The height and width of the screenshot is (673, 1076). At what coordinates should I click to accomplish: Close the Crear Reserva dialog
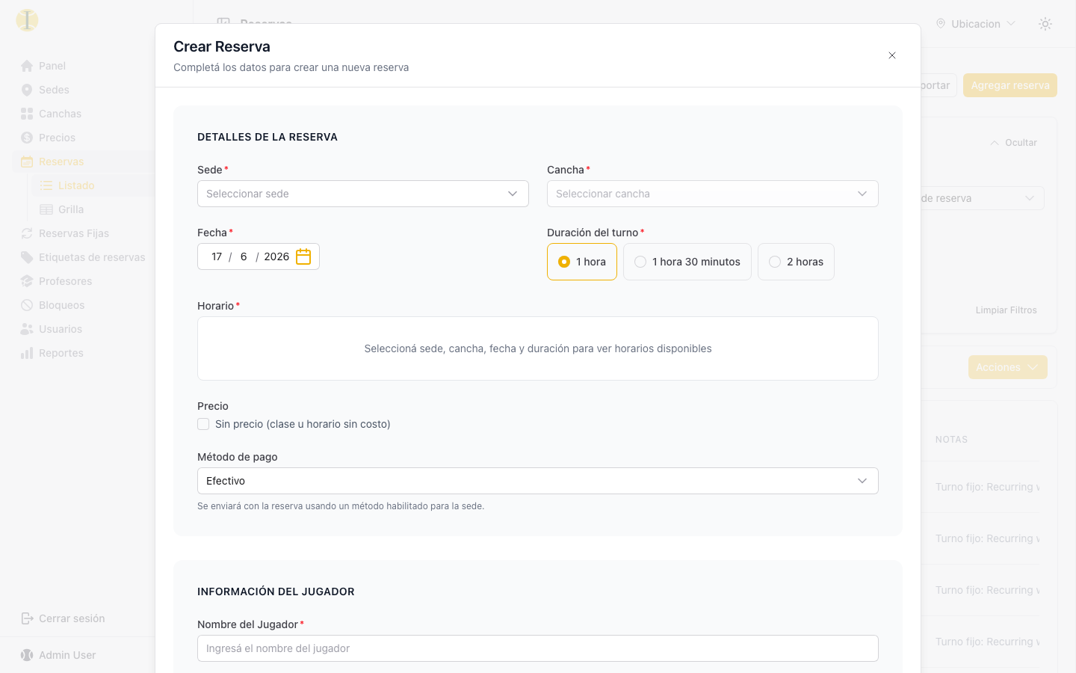(892, 55)
